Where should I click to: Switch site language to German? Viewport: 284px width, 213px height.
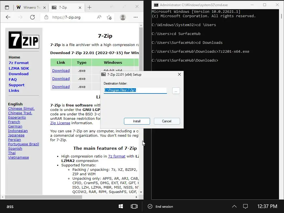(15, 126)
